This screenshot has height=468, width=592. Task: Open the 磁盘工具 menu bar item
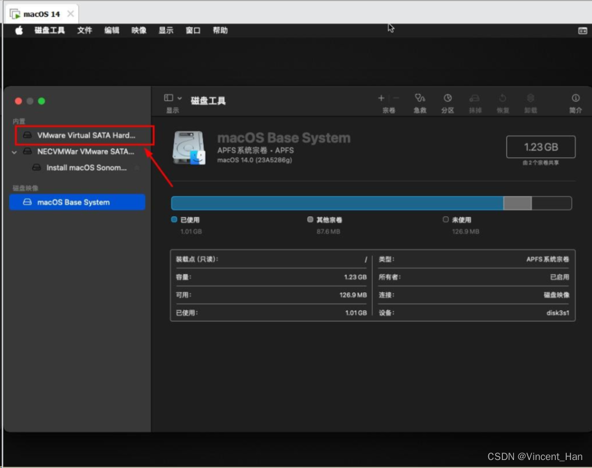pos(50,31)
